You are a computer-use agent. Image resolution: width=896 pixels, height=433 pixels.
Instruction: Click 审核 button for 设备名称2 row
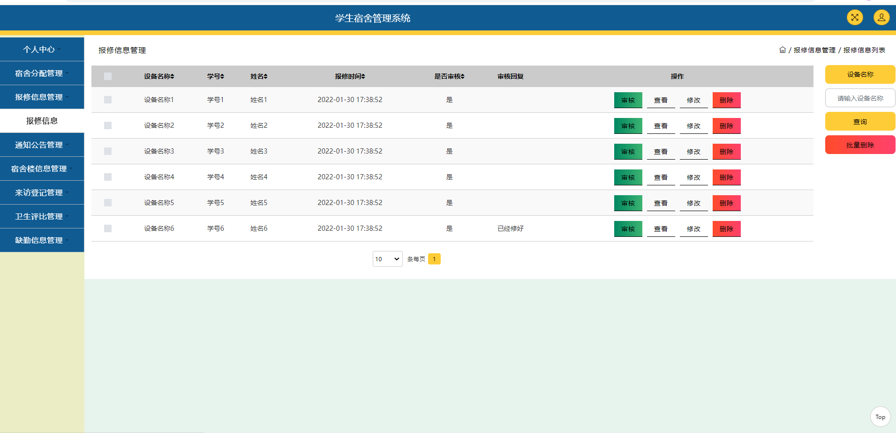[628, 126]
